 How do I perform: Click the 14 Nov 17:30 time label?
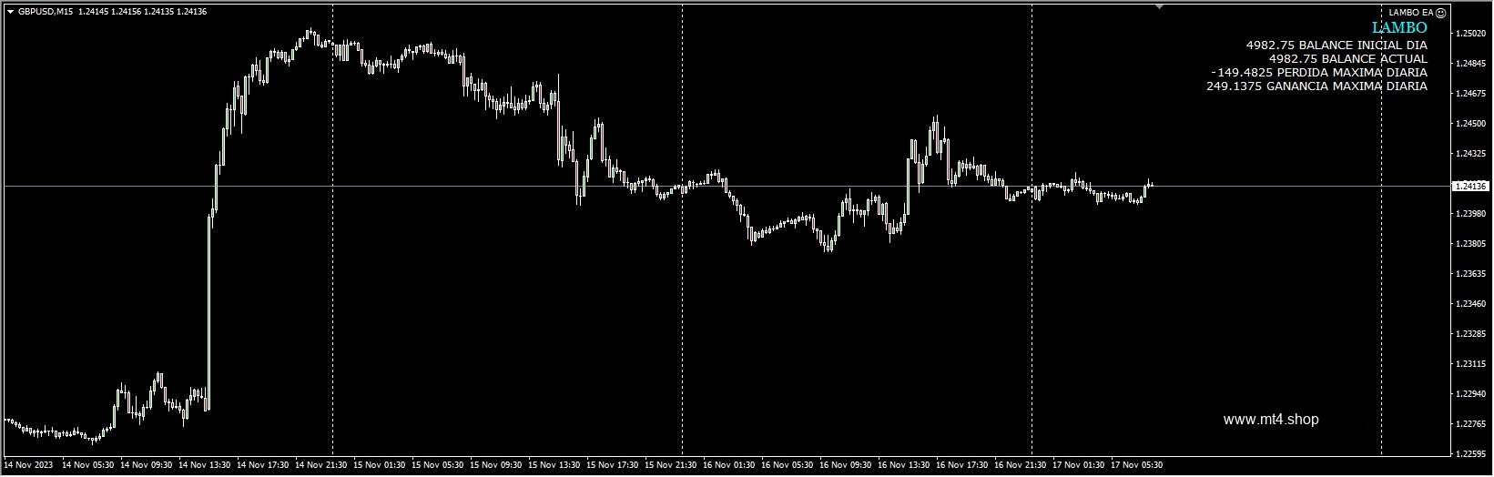click(262, 464)
